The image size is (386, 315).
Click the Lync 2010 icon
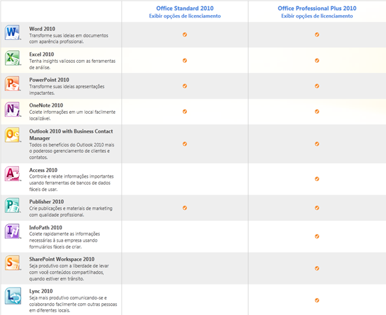(x=13, y=296)
